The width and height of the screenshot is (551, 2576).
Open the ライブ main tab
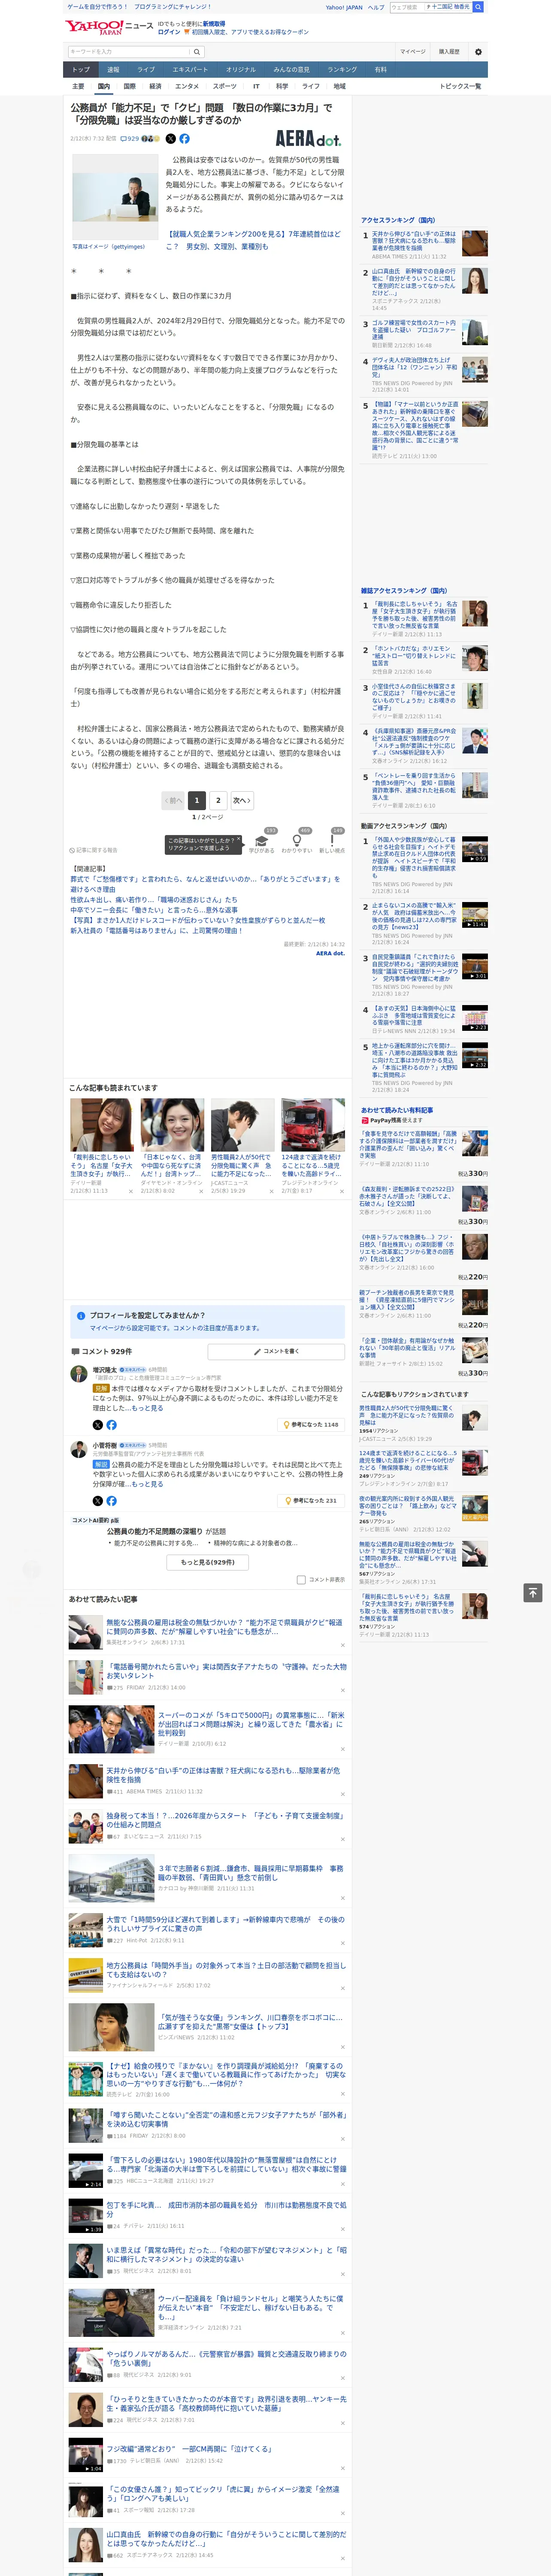(146, 70)
